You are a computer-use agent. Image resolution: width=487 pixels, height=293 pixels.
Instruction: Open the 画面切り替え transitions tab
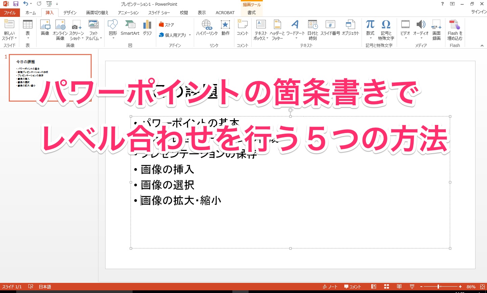point(97,12)
